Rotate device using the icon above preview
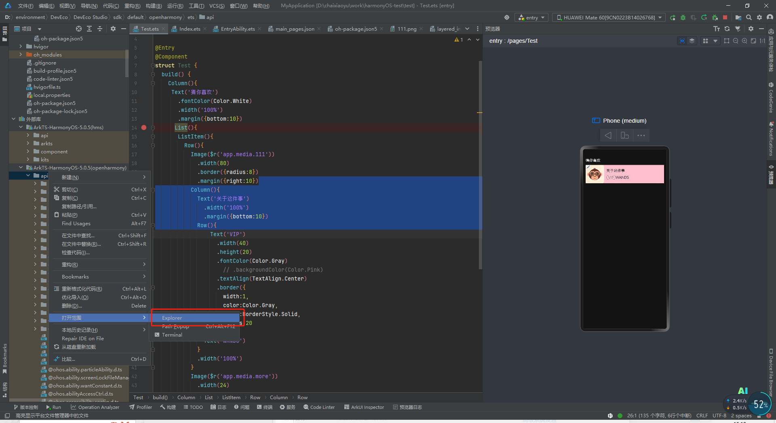The image size is (776, 423). point(625,135)
